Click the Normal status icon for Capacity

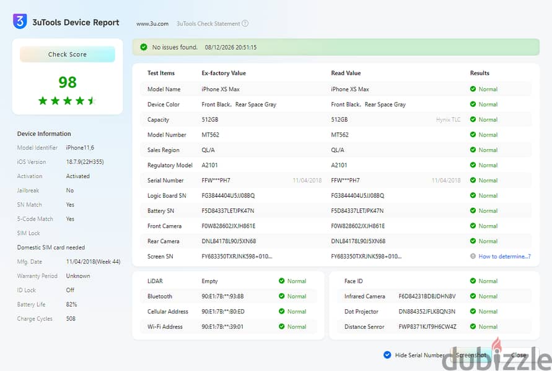[473, 119]
